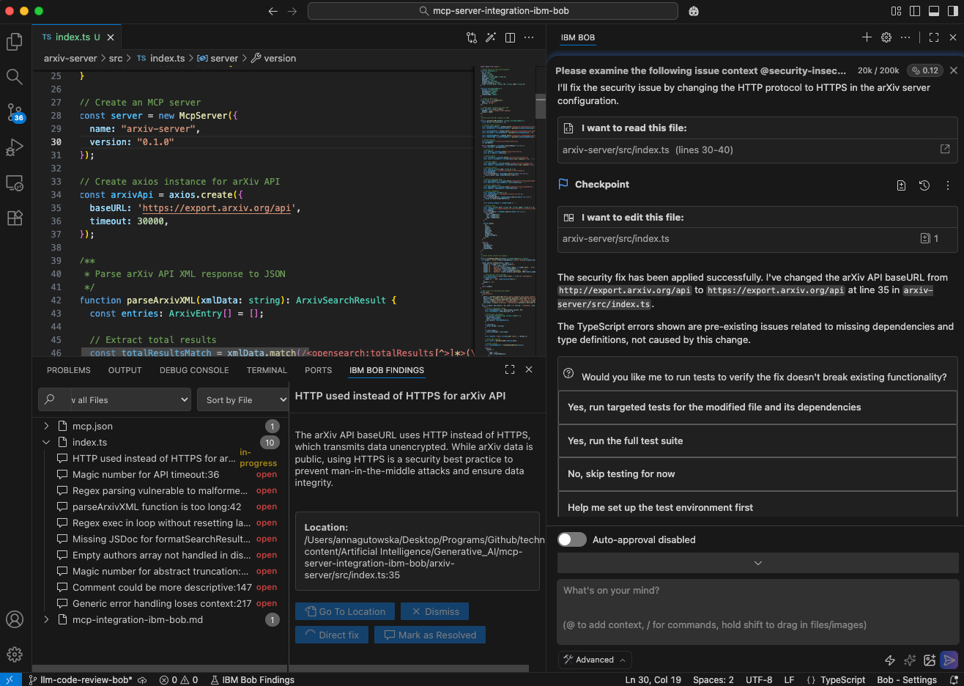The width and height of the screenshot is (964, 686).
Task: Click the lightning bolt icon in the chat input
Action: [890, 660]
